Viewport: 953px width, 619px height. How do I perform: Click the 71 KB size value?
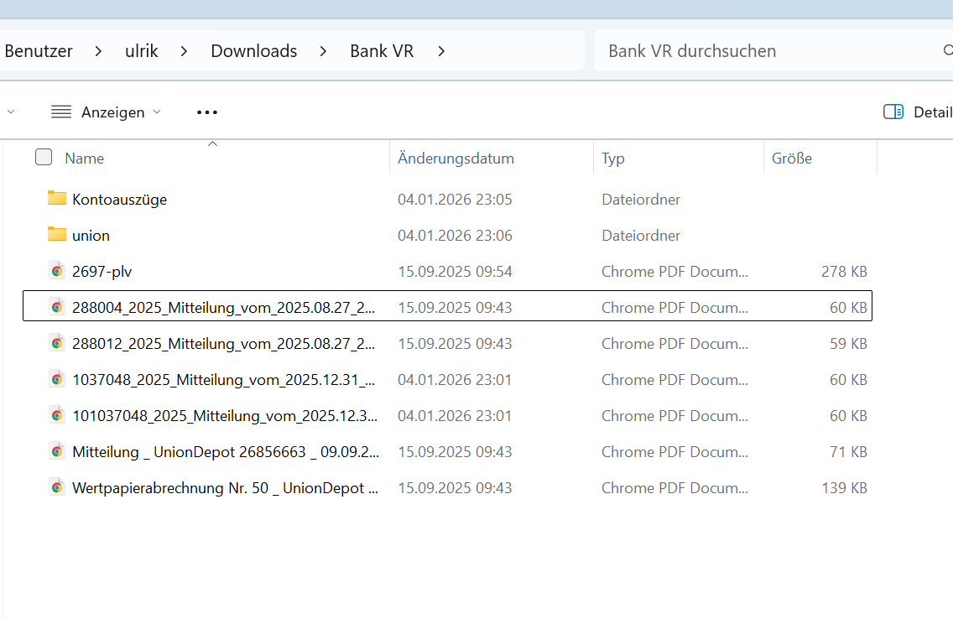[850, 452]
